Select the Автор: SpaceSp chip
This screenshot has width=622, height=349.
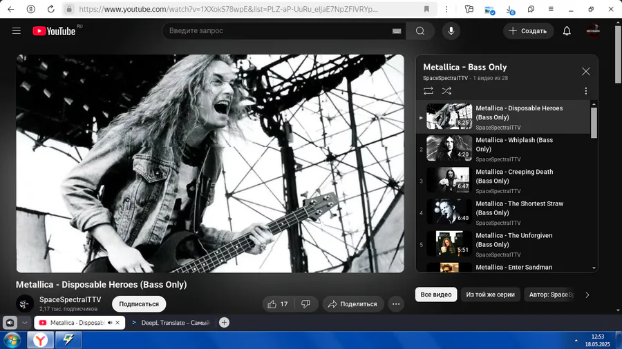[549, 295]
